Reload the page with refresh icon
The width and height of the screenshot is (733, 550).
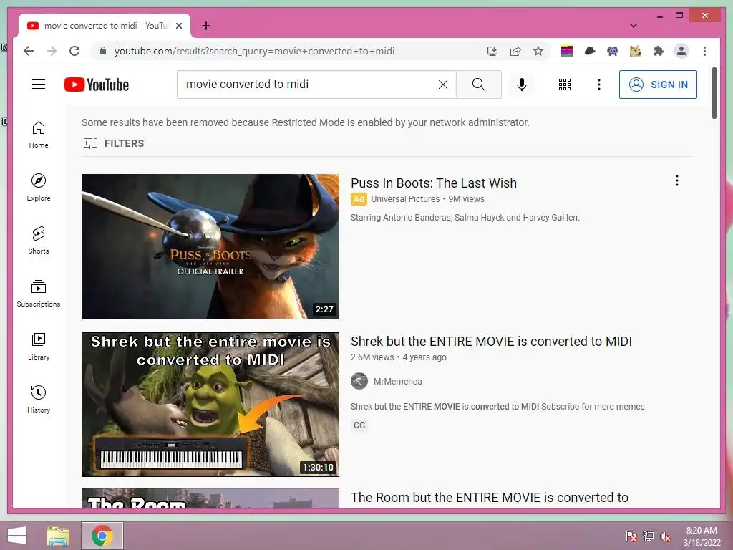tap(74, 51)
